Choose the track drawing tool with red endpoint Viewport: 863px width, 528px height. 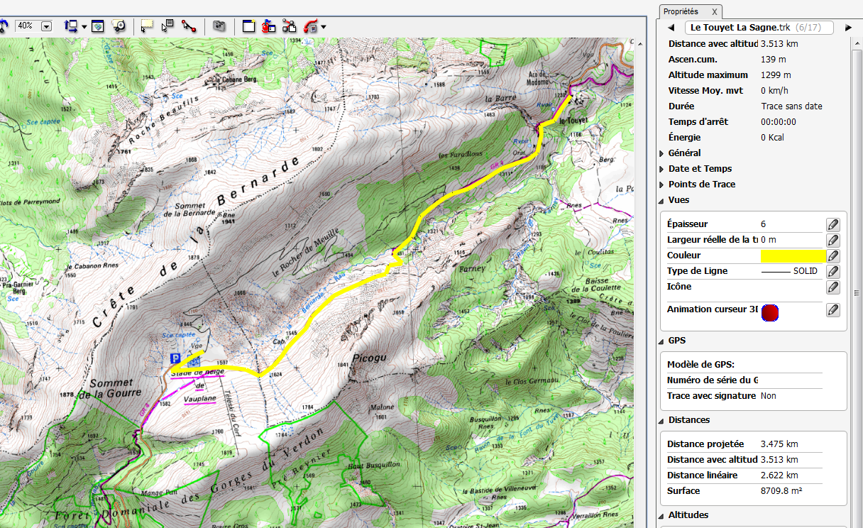(x=188, y=26)
